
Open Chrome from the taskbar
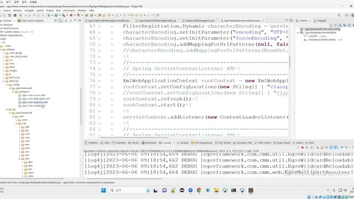pyautogui.click(x=199, y=190)
